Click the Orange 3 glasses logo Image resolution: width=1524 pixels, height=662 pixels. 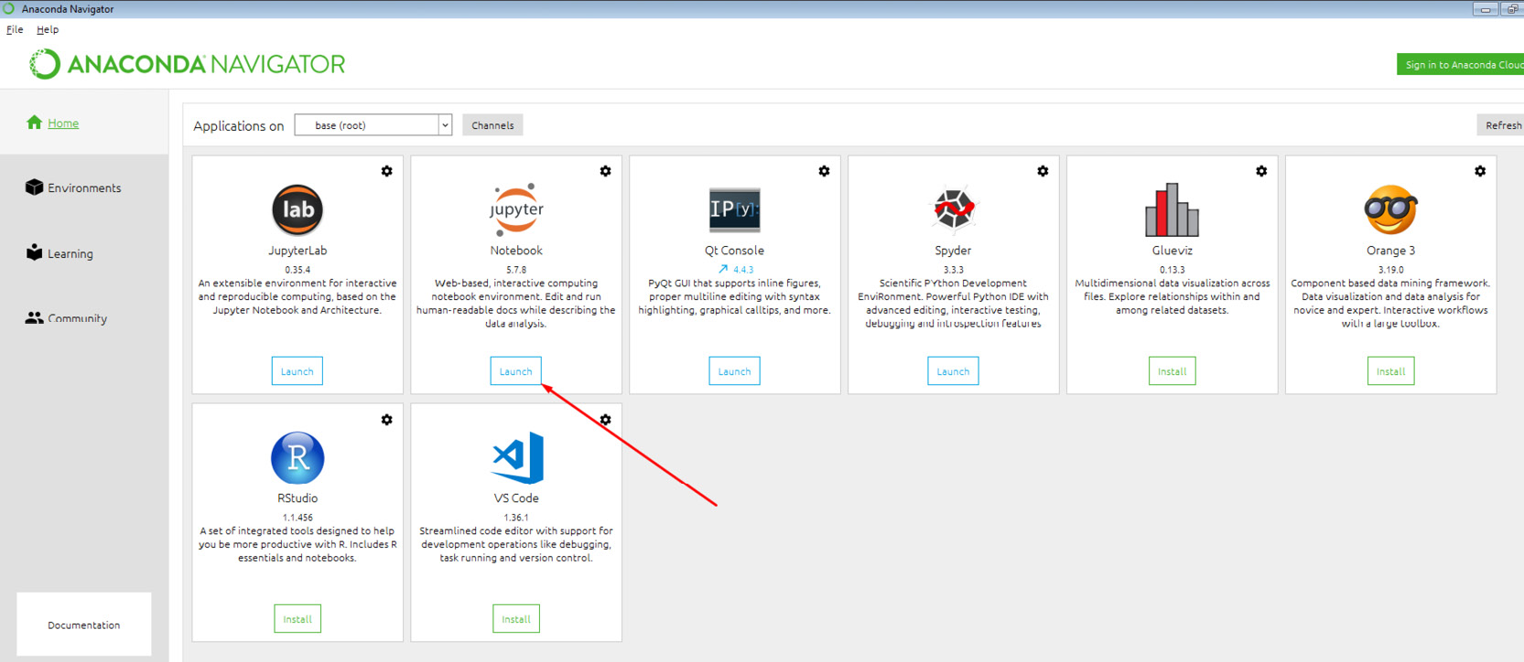click(1390, 209)
